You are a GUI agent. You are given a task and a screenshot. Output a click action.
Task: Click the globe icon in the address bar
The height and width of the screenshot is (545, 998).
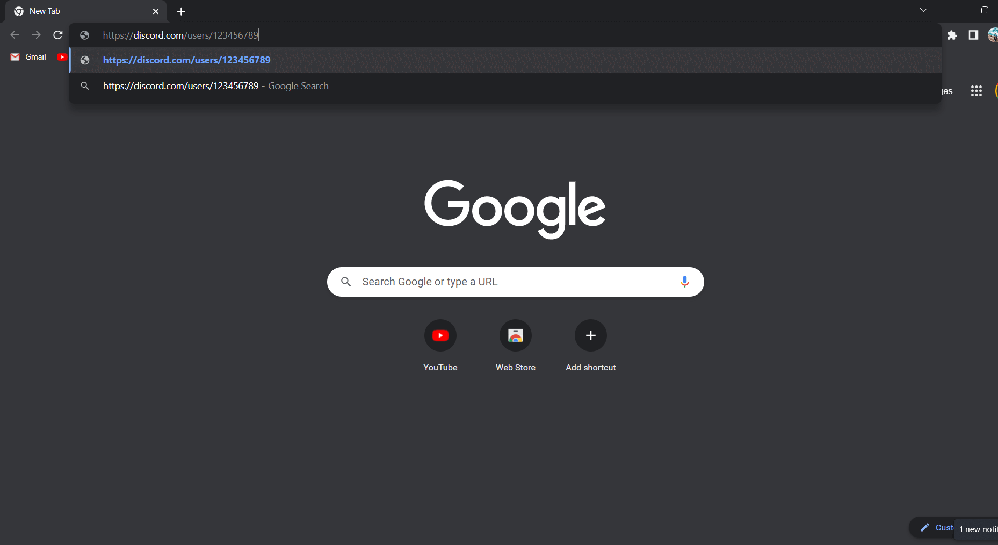coord(84,35)
